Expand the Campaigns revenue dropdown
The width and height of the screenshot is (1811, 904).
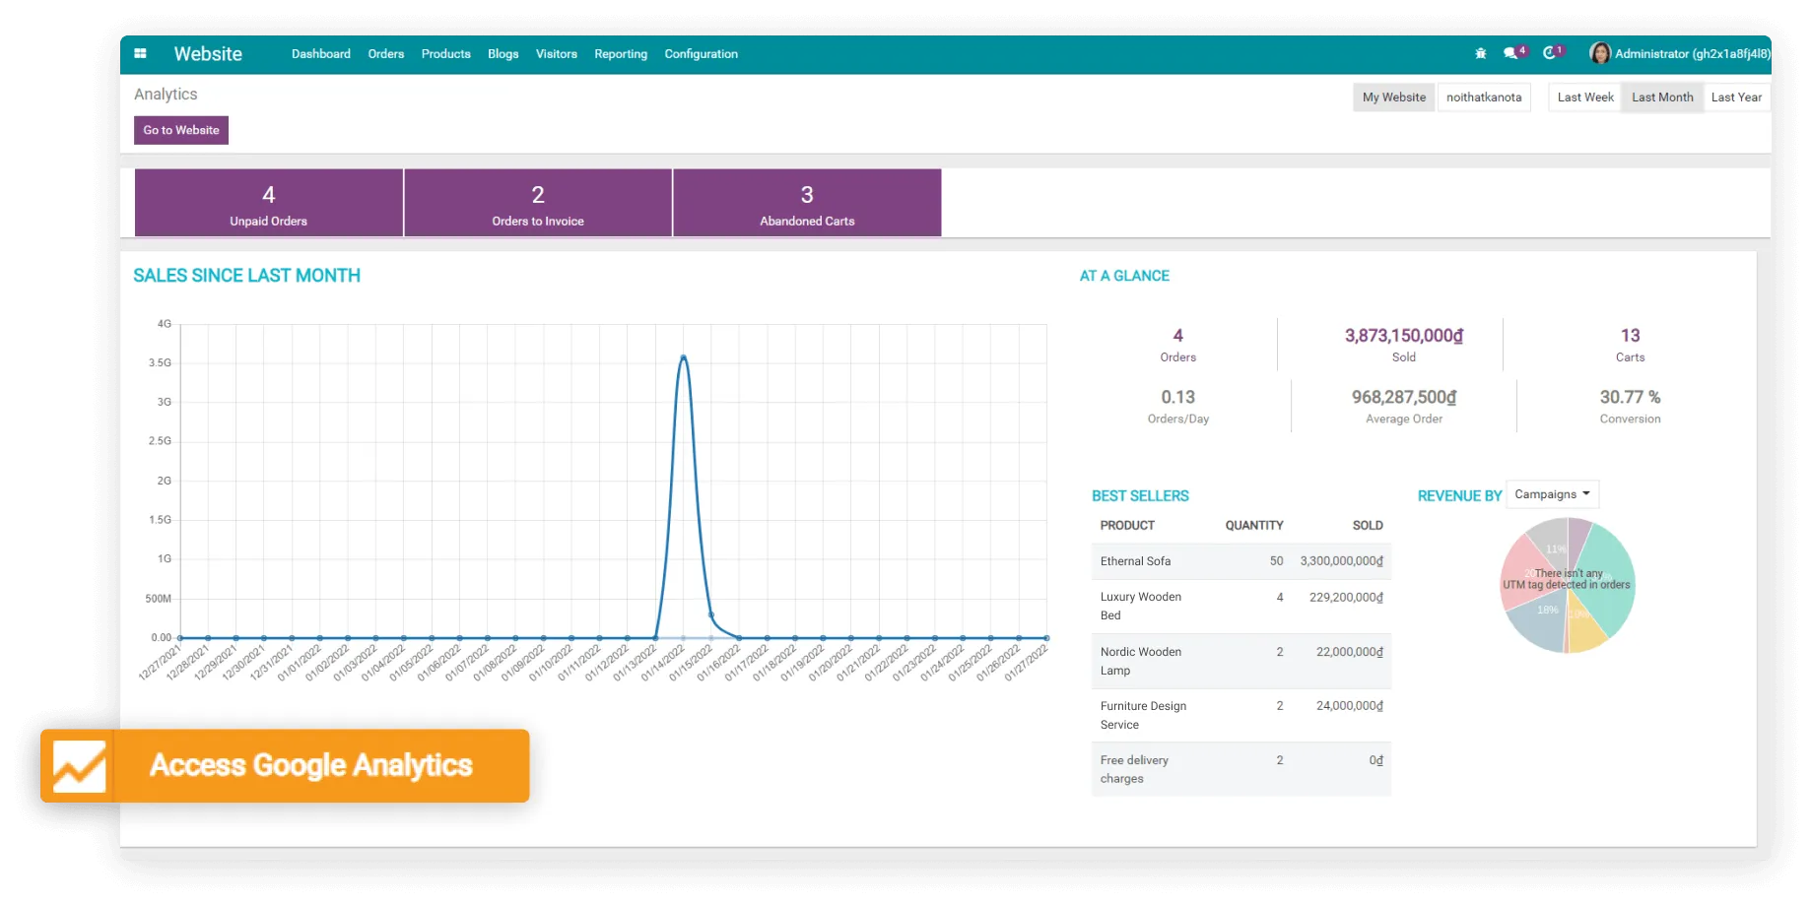click(x=1552, y=494)
